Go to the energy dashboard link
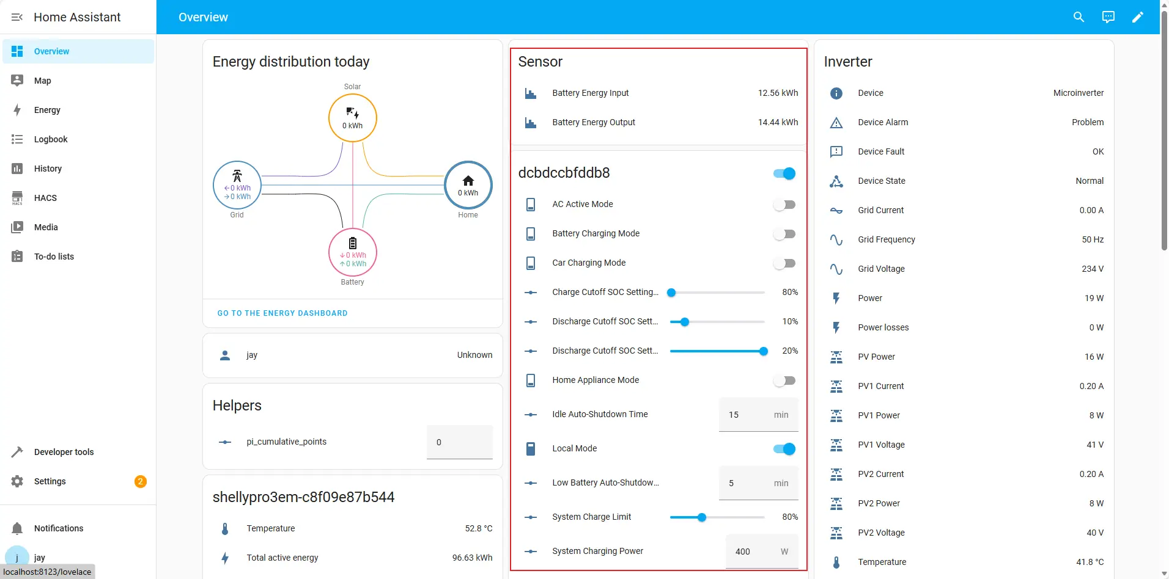1169x579 pixels. (x=282, y=313)
